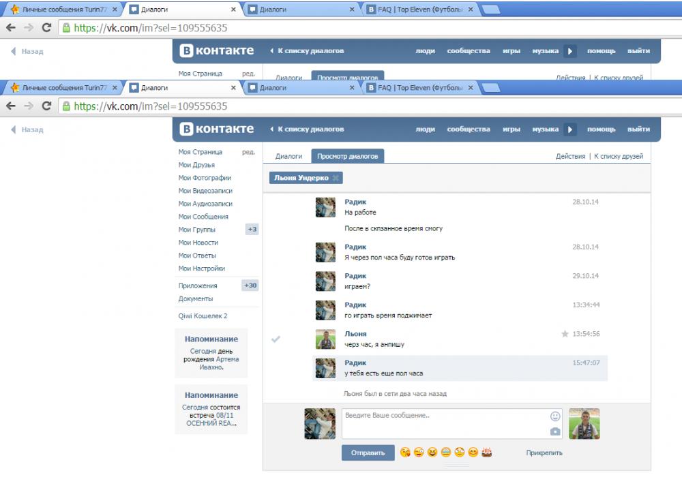
Task: Open Мои Аудиозаписи in sidebar
Action: click(205, 203)
